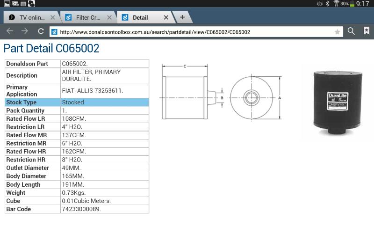374x234 pixels.
Task: Click the site favicon in address bar
Action: [54, 32]
